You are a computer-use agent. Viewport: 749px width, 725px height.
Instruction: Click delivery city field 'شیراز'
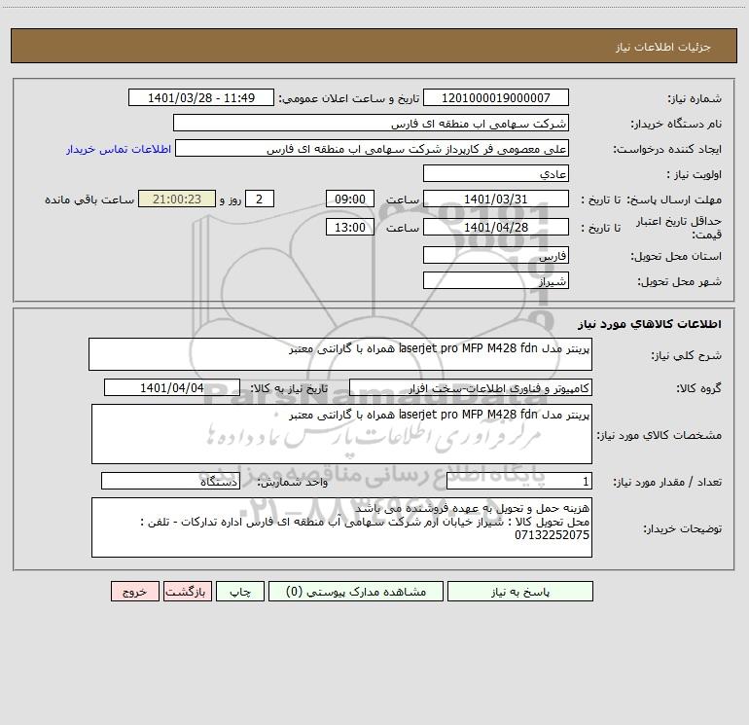[x=496, y=280]
